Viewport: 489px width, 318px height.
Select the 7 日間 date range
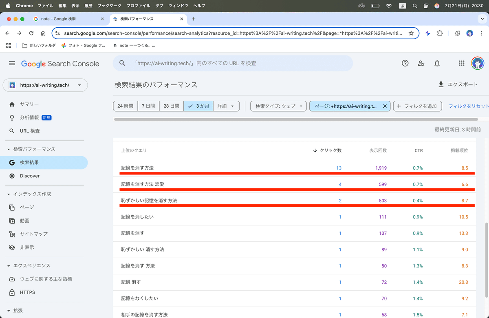pyautogui.click(x=148, y=106)
